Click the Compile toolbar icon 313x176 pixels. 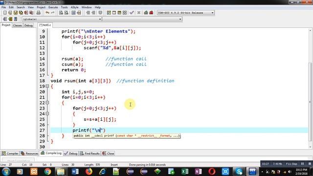[x=109, y=13]
